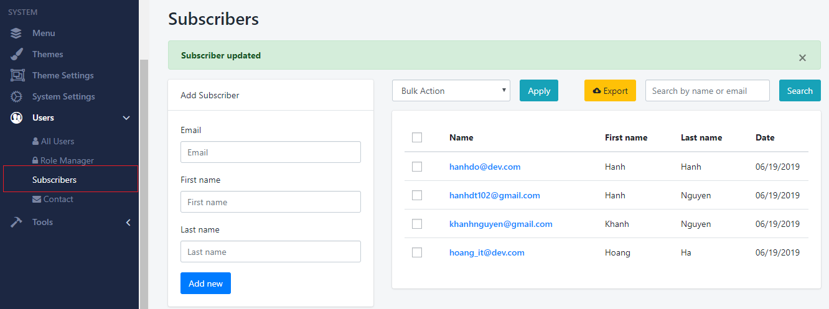The width and height of the screenshot is (829, 309).
Task: Click the Themes paintbrush icon
Action: [x=17, y=54]
